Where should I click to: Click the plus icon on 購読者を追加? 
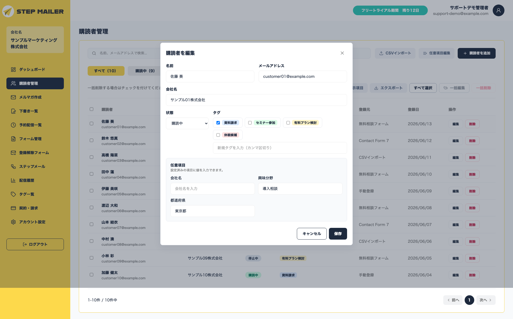pyautogui.click(x=465, y=53)
